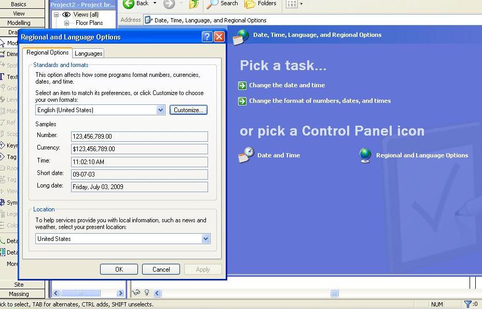Click the light bulb reveal hidden elements icon

(x=147, y=292)
